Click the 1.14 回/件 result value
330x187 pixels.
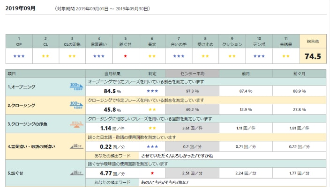(112, 128)
